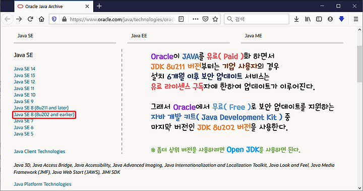Open the Firefox account icon
The height and width of the screenshot is (191, 363).
click(330, 19)
